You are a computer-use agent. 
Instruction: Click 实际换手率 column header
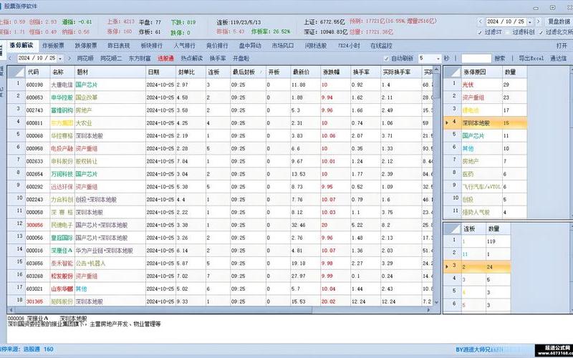401,72
